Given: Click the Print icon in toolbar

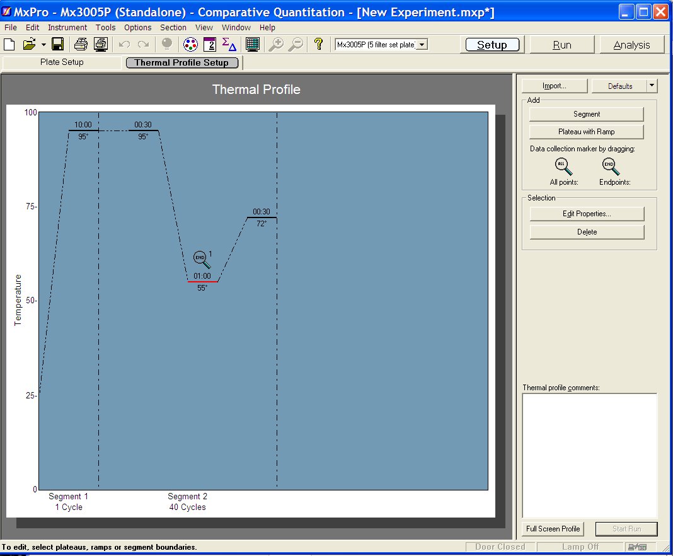Looking at the screenshot, I should click(x=81, y=44).
